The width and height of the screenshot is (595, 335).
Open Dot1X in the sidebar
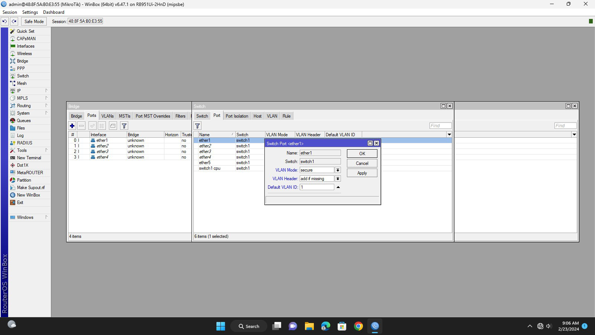(22, 165)
